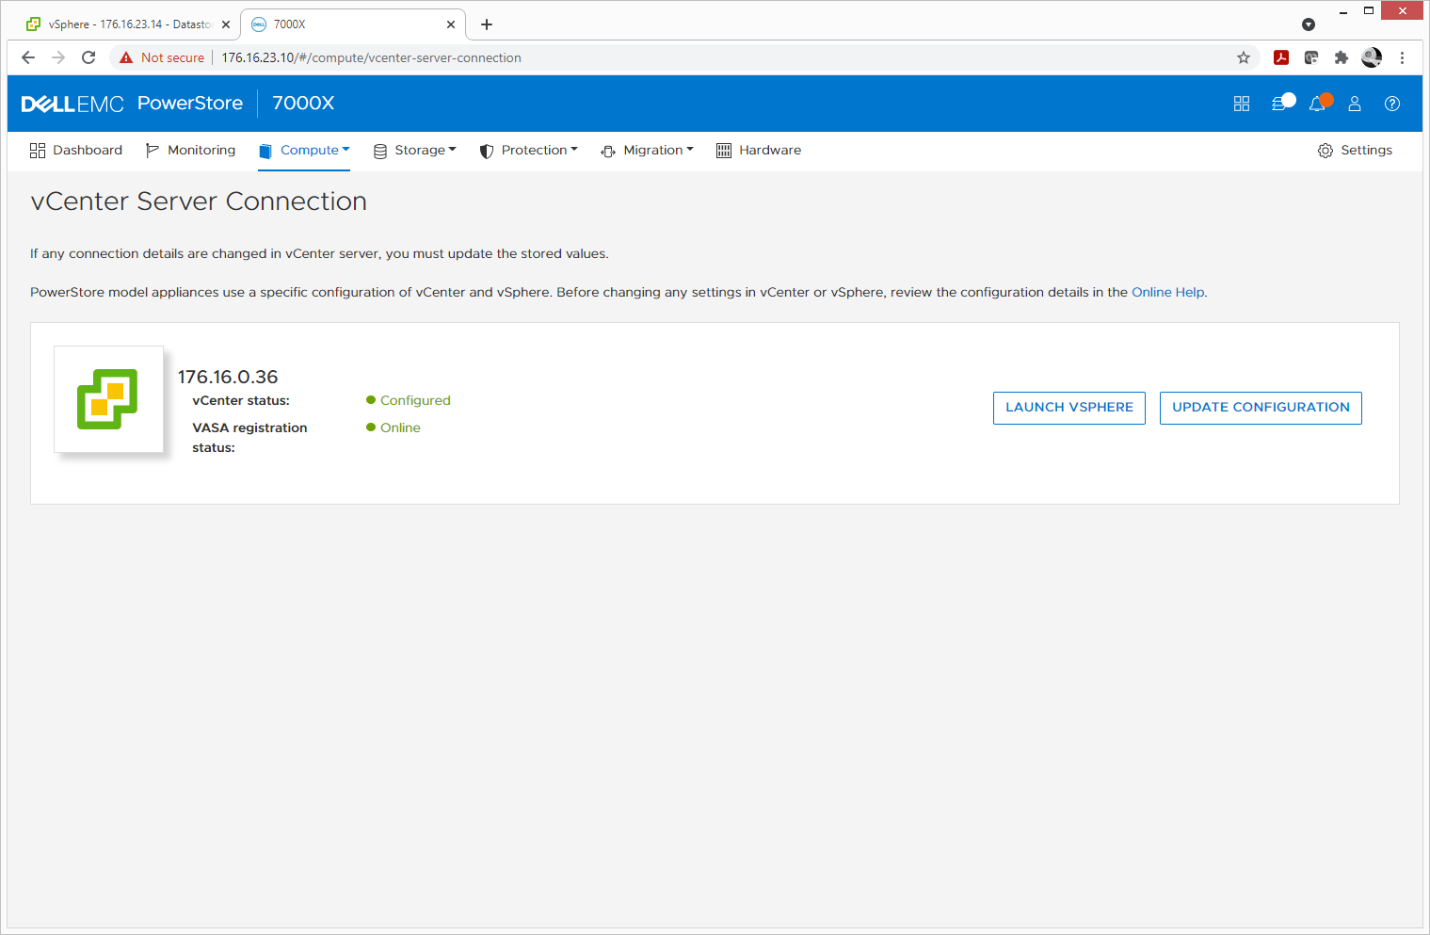Screen dimensions: 1430x935
Task: Open the Monitoring page
Action: point(190,151)
